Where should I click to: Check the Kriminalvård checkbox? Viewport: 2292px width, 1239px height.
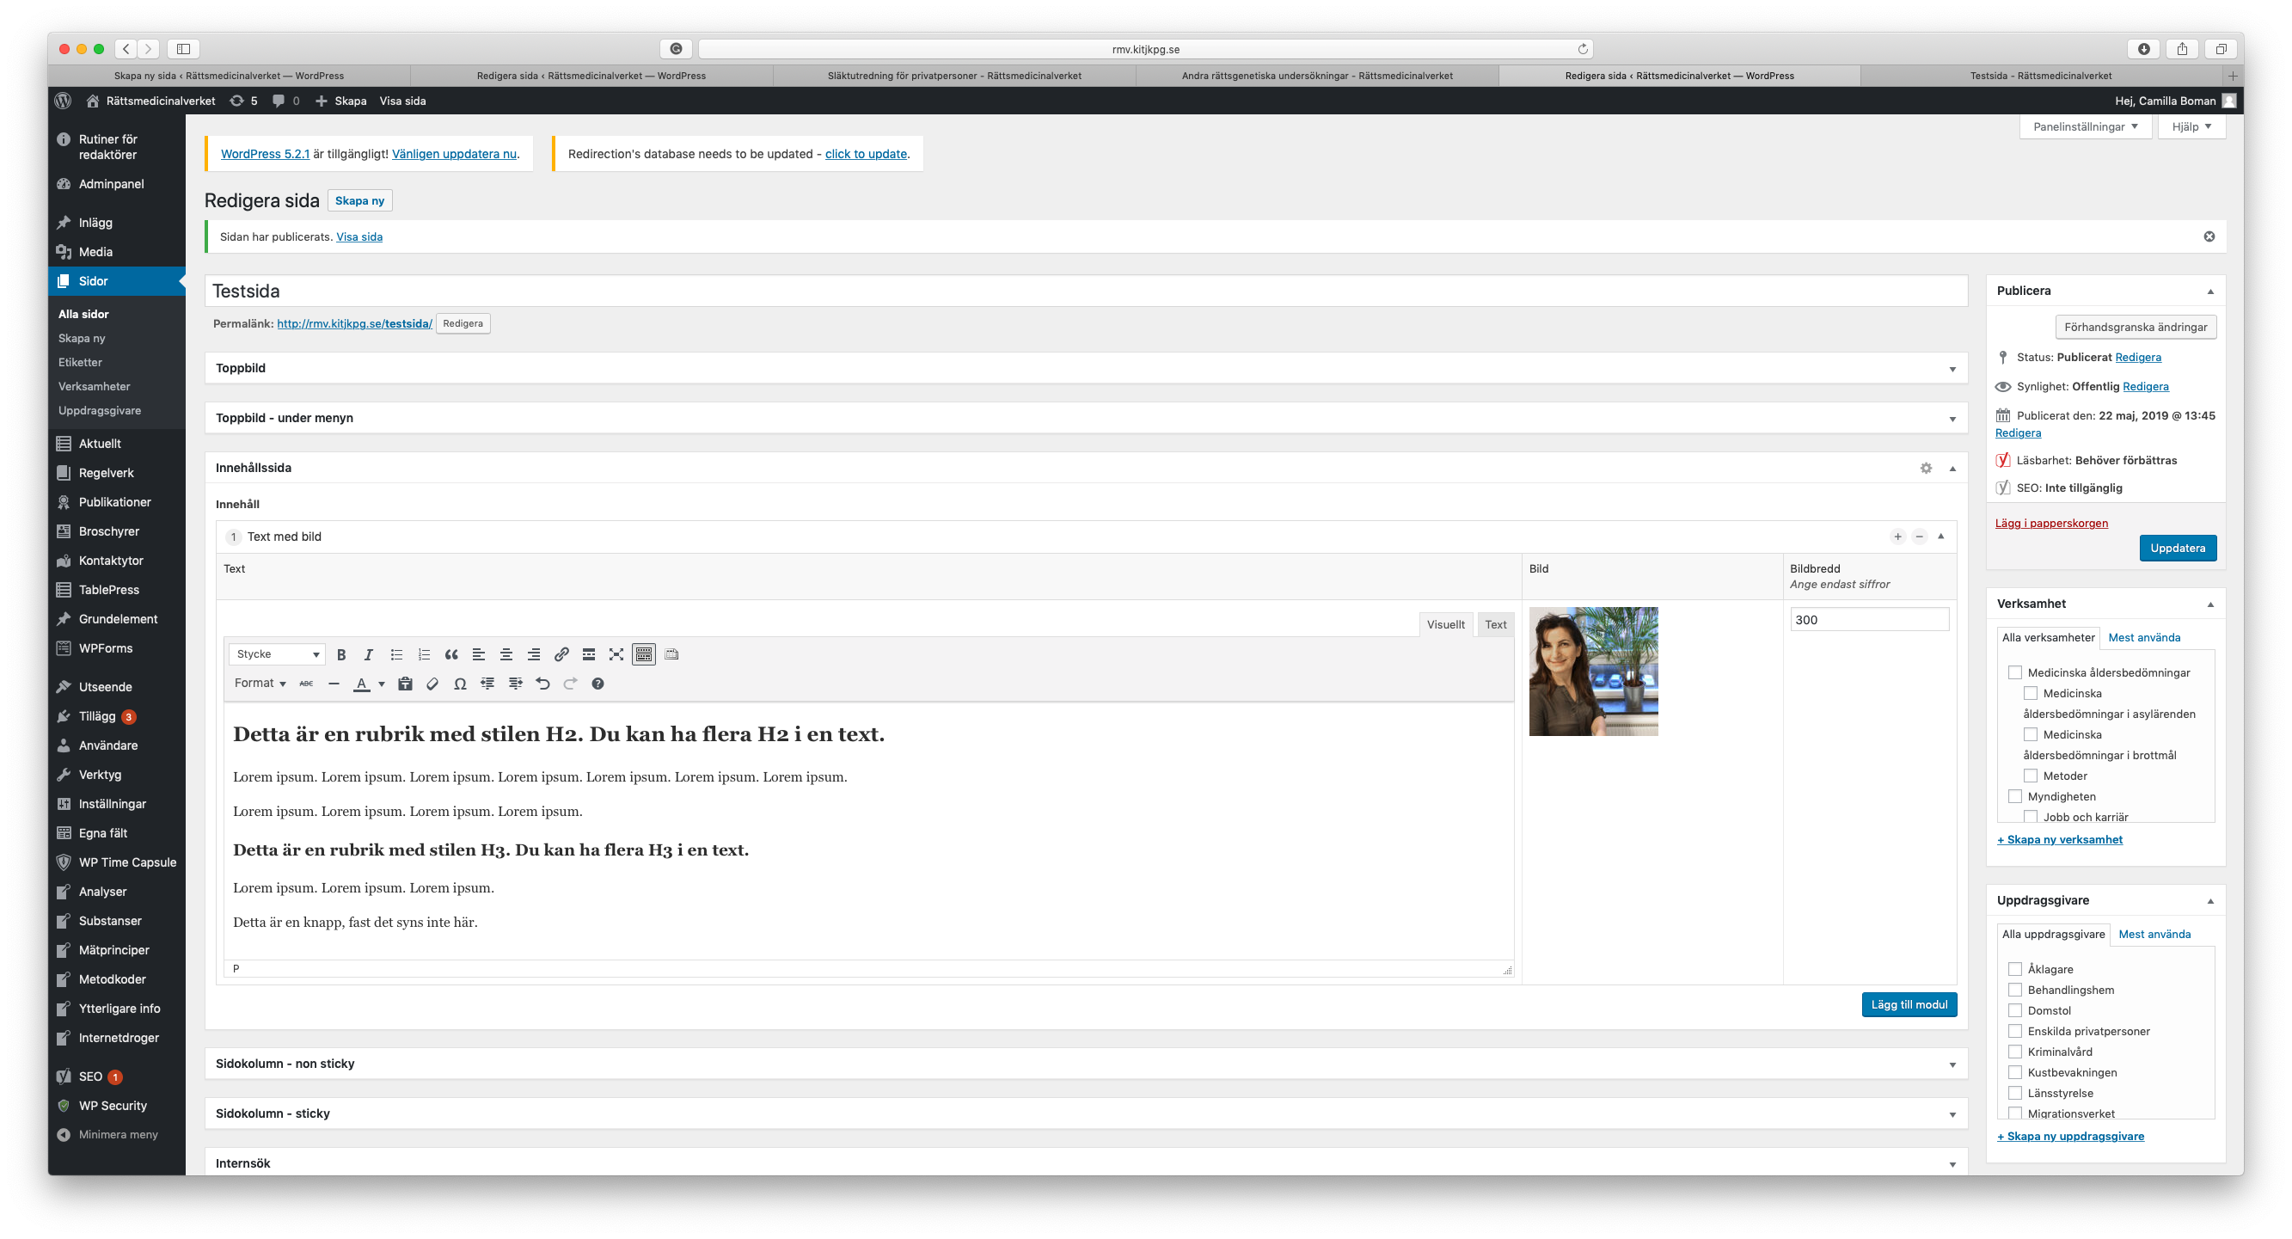[x=2015, y=1052]
